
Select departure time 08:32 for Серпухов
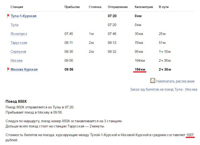click(x=112, y=52)
